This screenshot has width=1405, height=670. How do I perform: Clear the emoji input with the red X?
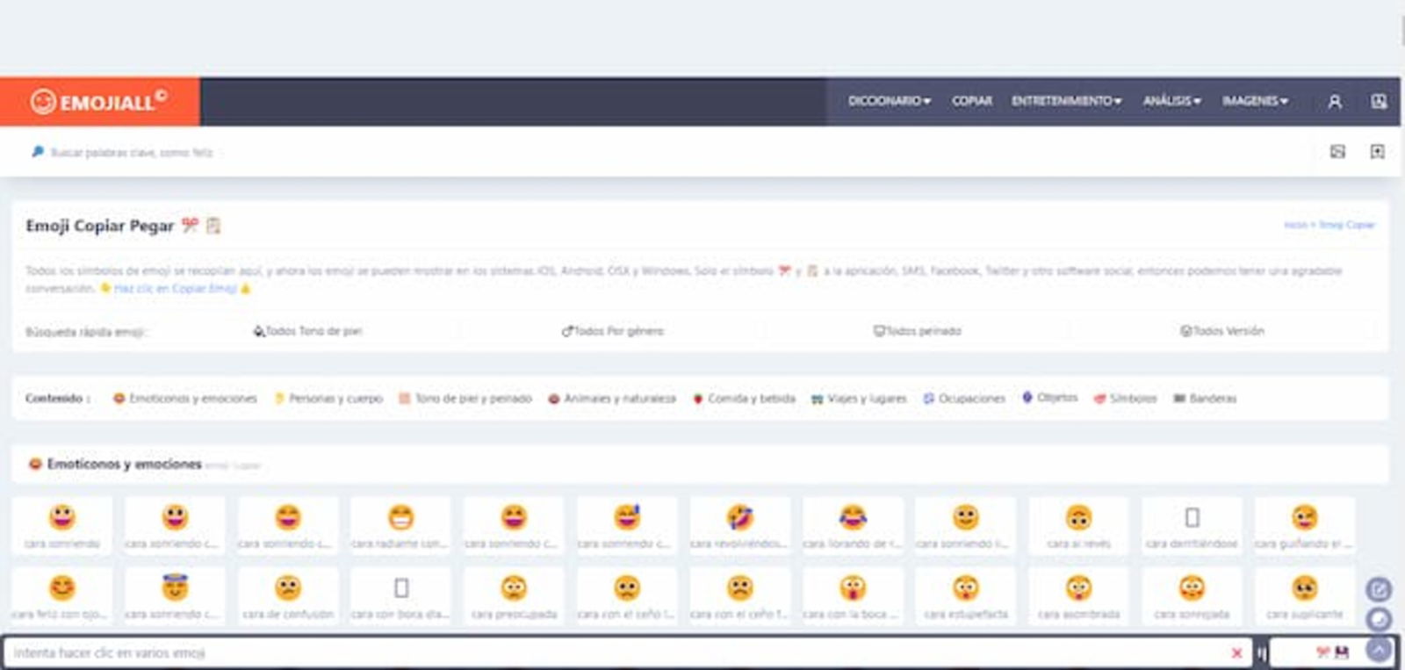pos(1236,652)
